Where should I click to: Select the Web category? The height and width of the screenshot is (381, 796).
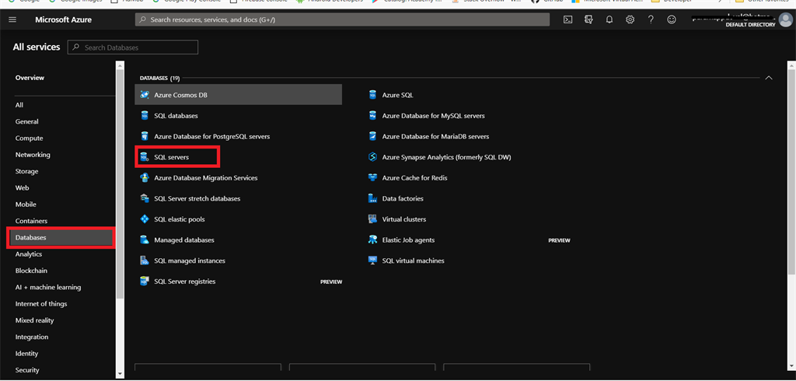pyautogui.click(x=22, y=188)
